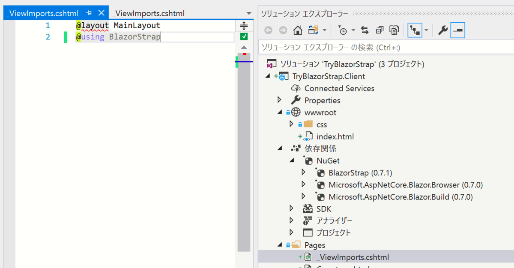Screen dimensions: 514x268
Task: Click the wrench icon beside Properties node
Action: (x=296, y=100)
